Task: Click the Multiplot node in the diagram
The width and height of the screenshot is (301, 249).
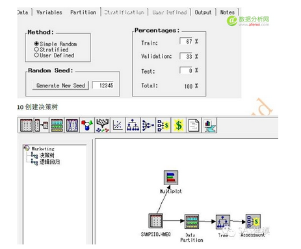Action: click(171, 178)
